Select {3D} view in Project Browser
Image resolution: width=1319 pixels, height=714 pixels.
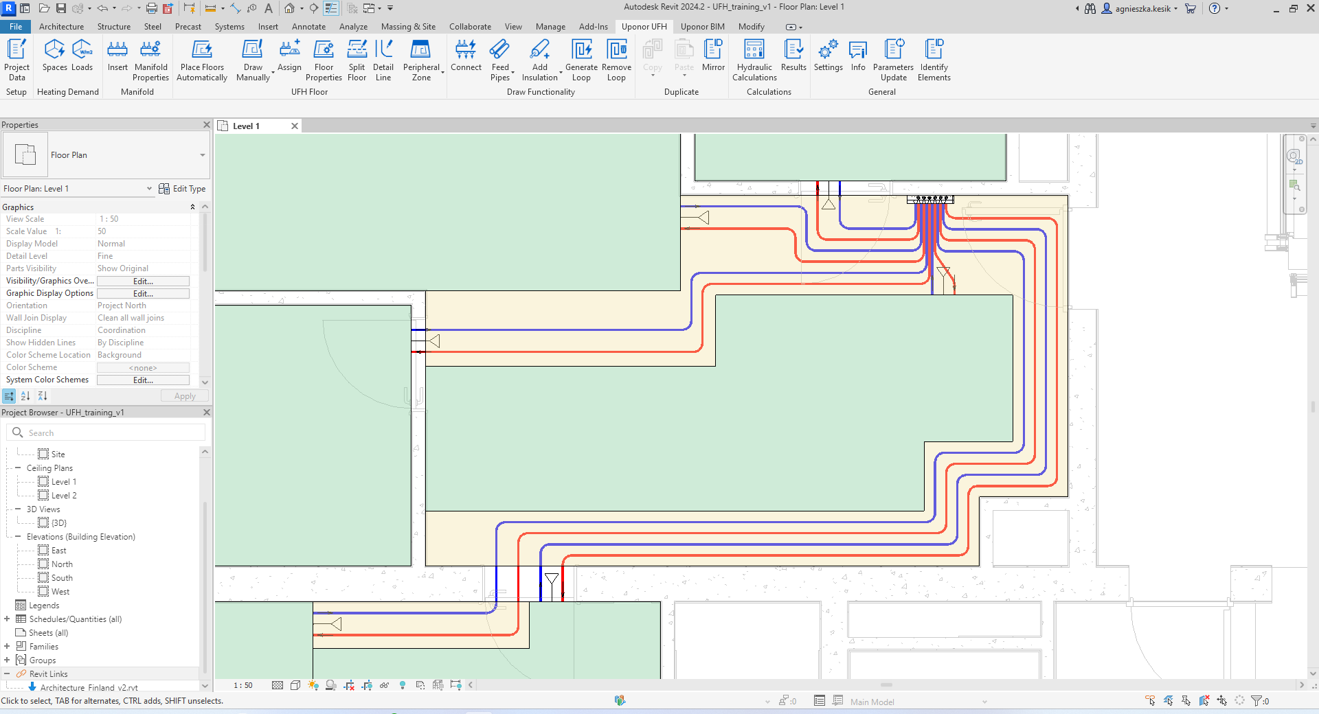click(59, 523)
